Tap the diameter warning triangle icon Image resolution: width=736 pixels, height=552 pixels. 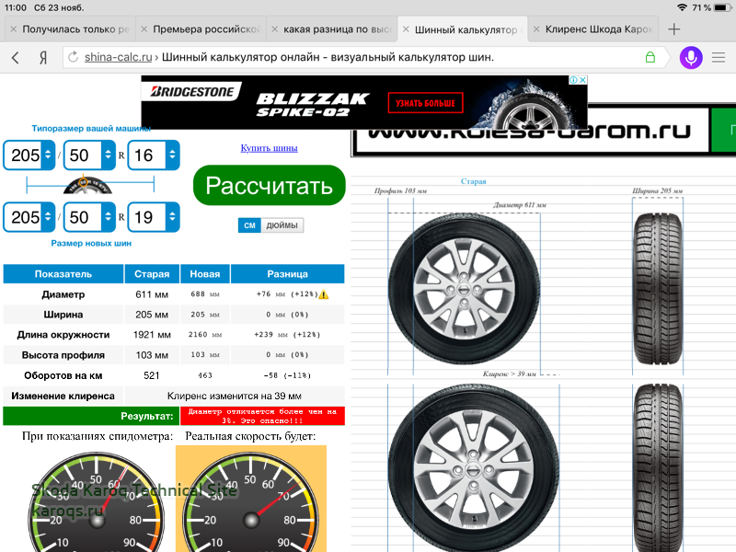pyautogui.click(x=324, y=294)
